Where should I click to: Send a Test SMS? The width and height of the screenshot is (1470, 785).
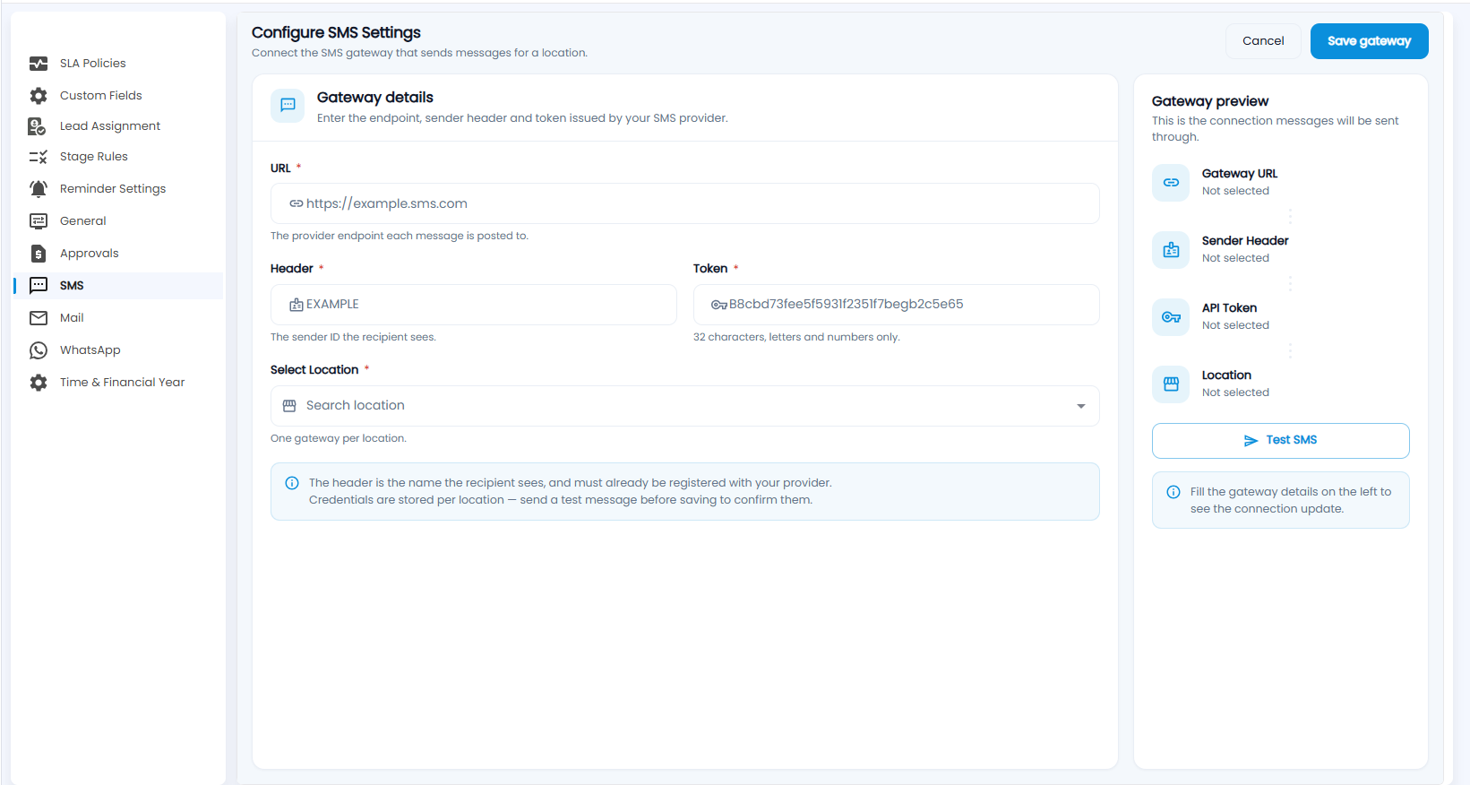click(1280, 441)
